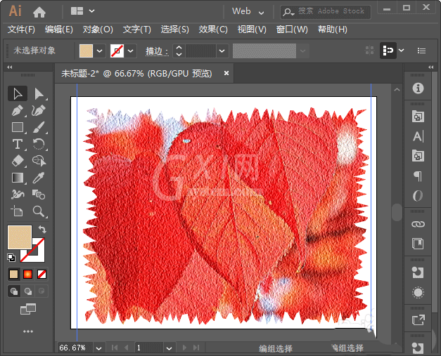Select the Eyedropper tool
The image size is (441, 356).
coord(39,178)
